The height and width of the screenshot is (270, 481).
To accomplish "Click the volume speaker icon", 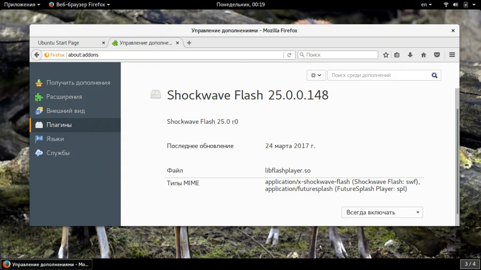I will tap(456, 5).
